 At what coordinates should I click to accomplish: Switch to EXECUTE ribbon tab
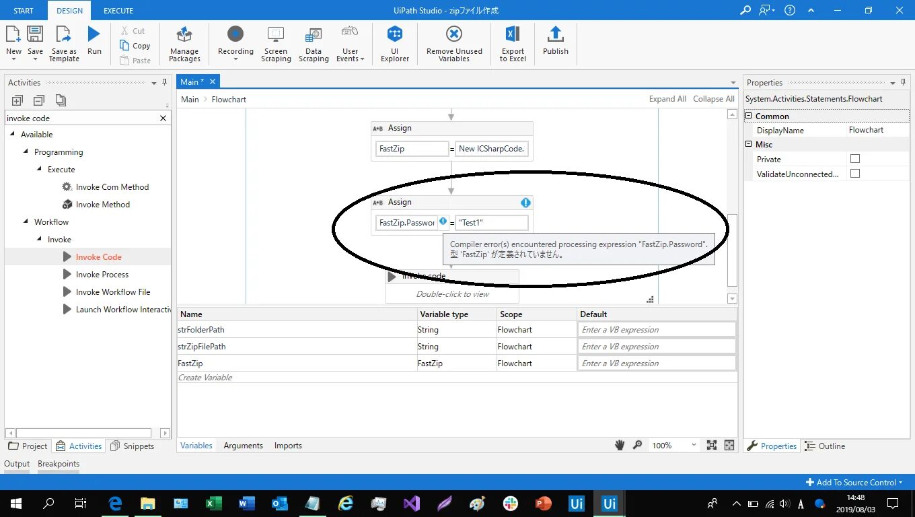pos(118,11)
